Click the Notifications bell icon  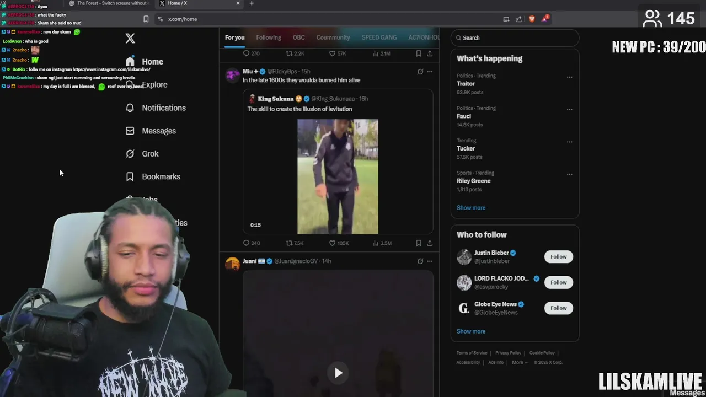(130, 108)
